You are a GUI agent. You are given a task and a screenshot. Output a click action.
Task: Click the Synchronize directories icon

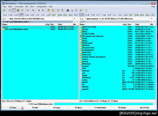[x=76, y=10]
